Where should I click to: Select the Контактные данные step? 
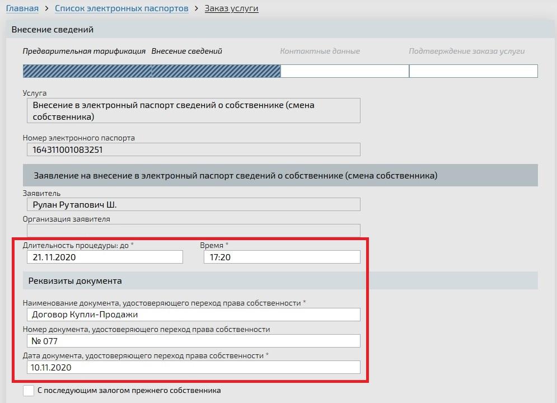click(x=320, y=51)
